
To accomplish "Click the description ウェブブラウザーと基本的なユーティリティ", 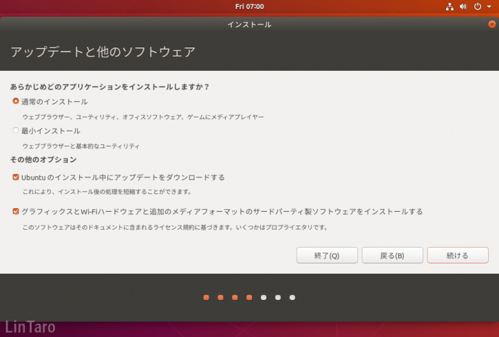I will tap(81, 146).
